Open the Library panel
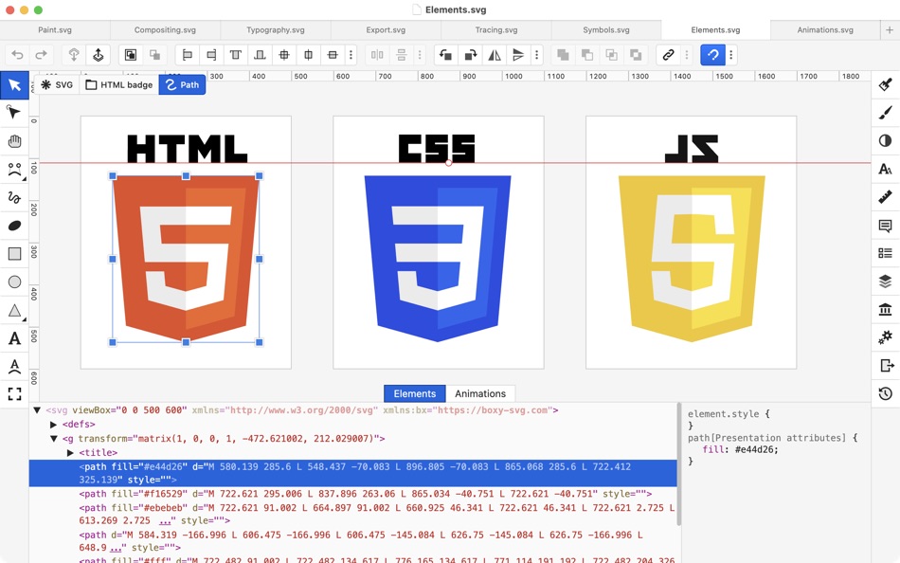900x563 pixels. 885,309
